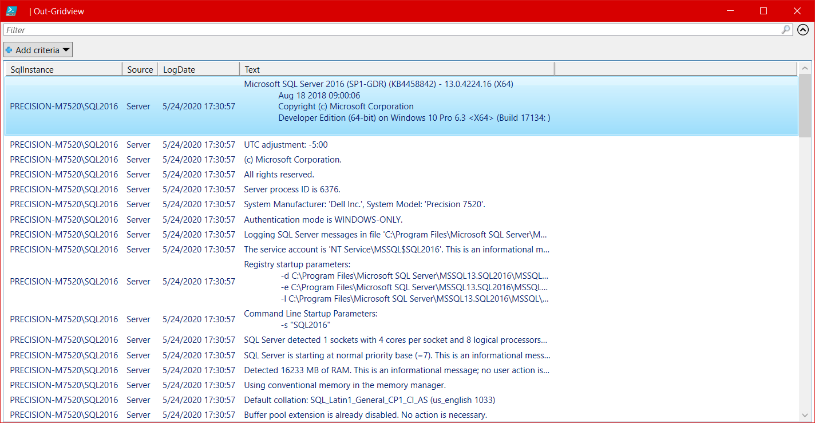
Task: Select the Authentication mode WINDOWS-ONLY row
Action: (x=323, y=220)
